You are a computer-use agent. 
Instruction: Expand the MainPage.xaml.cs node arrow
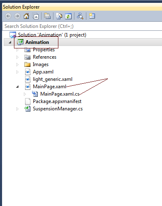(25, 94)
